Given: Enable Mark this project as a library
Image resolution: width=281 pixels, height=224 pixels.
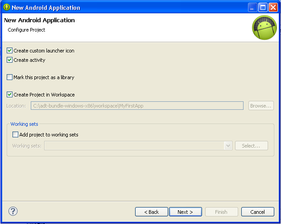Looking at the screenshot, I should pyautogui.click(x=9, y=77).
